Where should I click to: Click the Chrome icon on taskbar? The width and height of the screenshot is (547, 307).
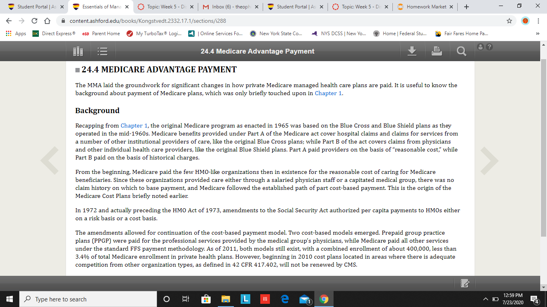coord(324,299)
